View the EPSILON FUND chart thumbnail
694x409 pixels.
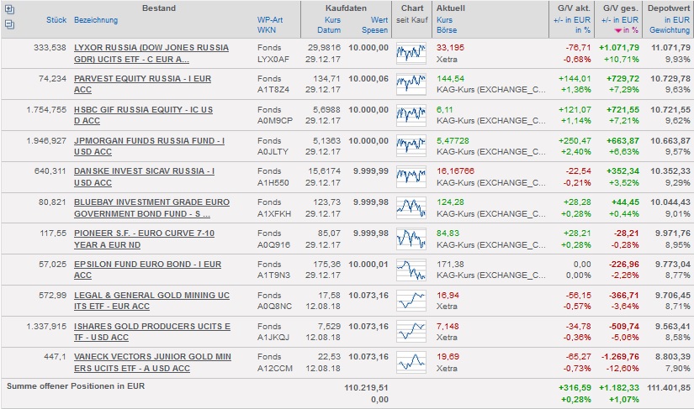pyautogui.click(x=411, y=270)
